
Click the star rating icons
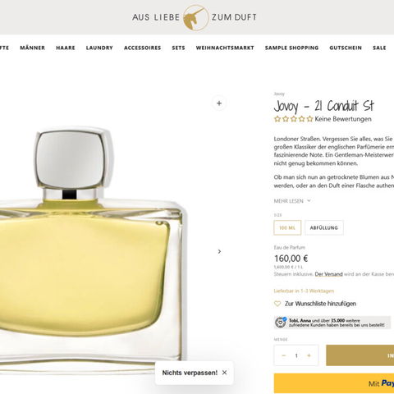tap(293, 119)
